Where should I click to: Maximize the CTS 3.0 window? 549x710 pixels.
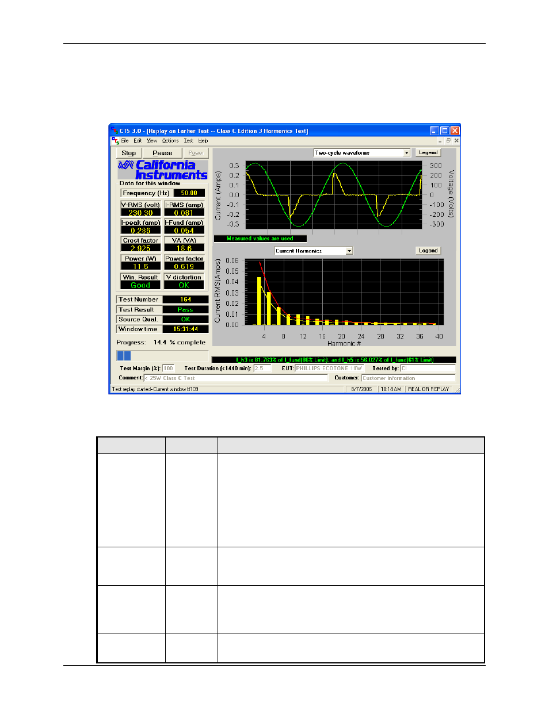[444, 131]
